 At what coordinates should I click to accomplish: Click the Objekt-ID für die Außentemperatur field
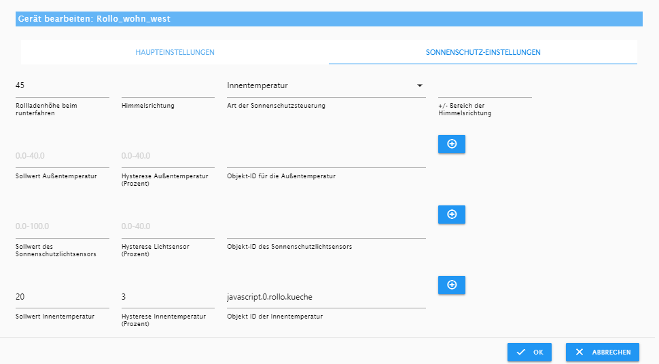(326, 156)
